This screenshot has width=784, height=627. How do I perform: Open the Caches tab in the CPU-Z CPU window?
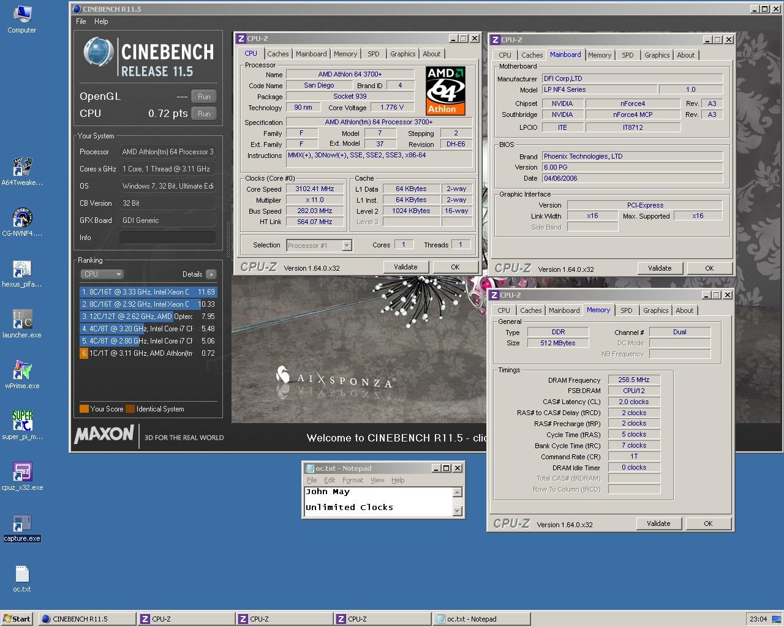click(277, 54)
